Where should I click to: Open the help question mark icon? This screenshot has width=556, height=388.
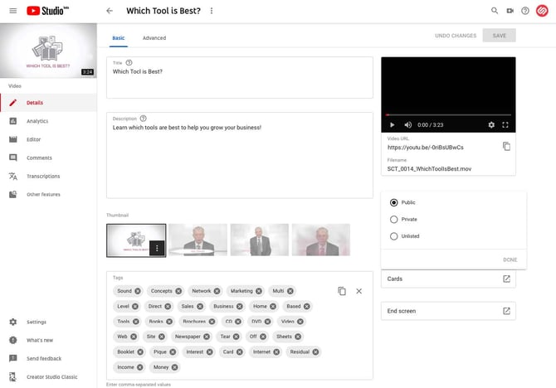525,11
